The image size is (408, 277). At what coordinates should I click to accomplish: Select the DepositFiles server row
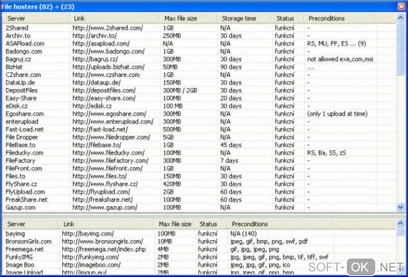(x=200, y=90)
